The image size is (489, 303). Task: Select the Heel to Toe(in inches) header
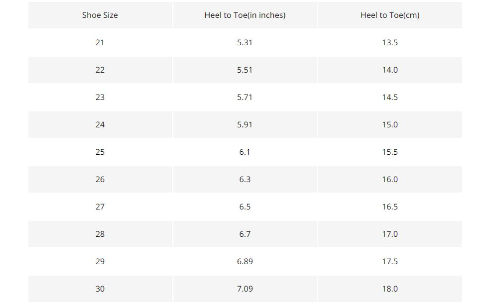(245, 15)
